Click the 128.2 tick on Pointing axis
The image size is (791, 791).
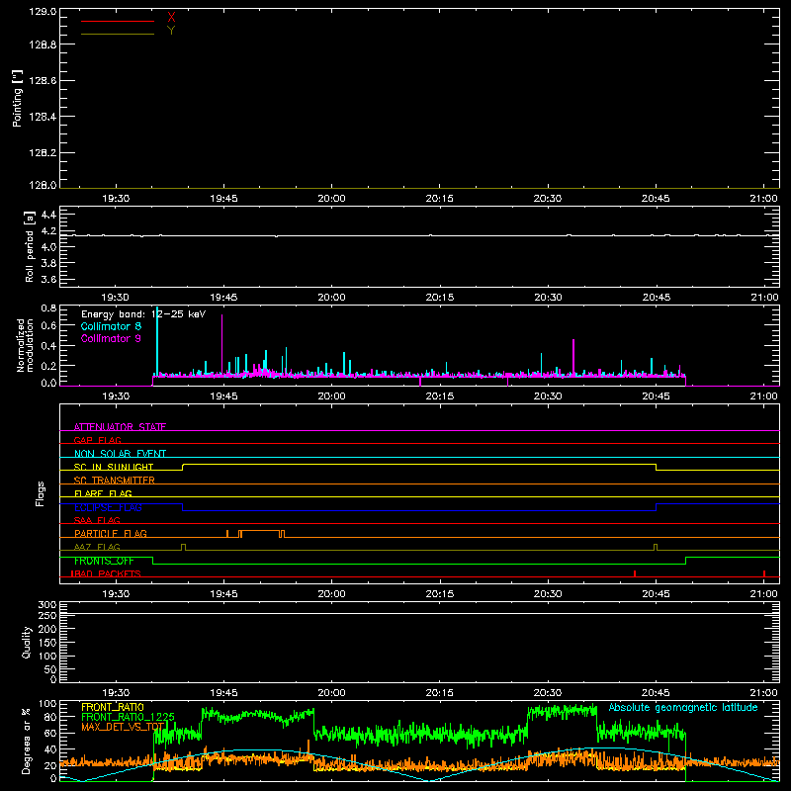click(x=43, y=152)
